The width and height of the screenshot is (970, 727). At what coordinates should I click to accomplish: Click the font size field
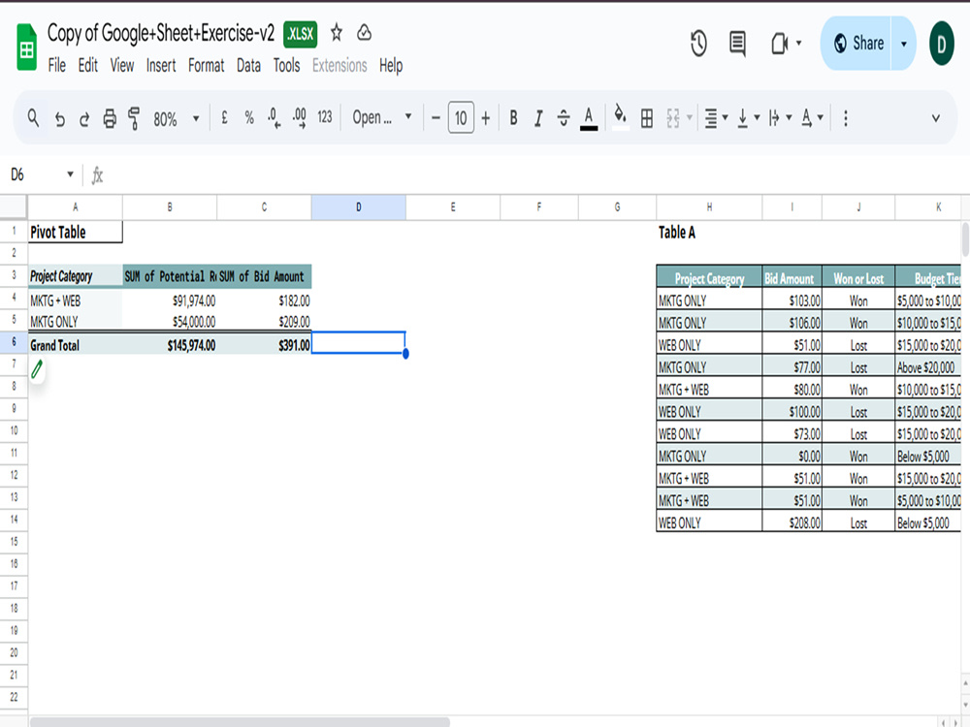pos(461,117)
